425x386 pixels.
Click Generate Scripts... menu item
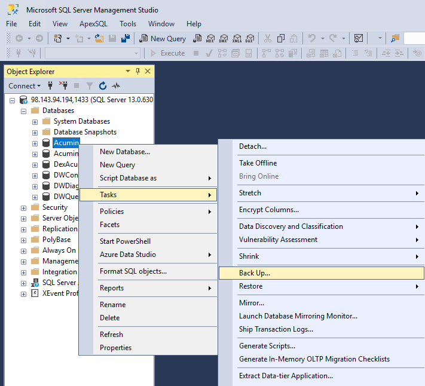[322, 346]
